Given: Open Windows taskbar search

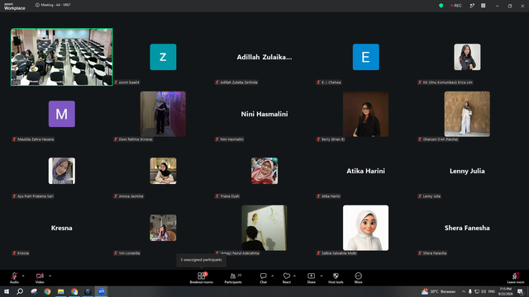Looking at the screenshot, I should [20, 291].
